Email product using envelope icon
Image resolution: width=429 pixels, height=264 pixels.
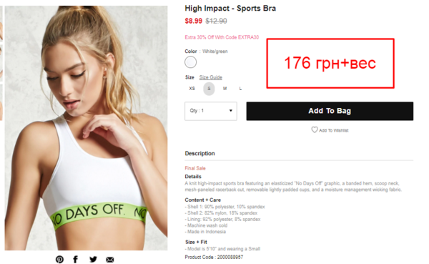pos(110,260)
